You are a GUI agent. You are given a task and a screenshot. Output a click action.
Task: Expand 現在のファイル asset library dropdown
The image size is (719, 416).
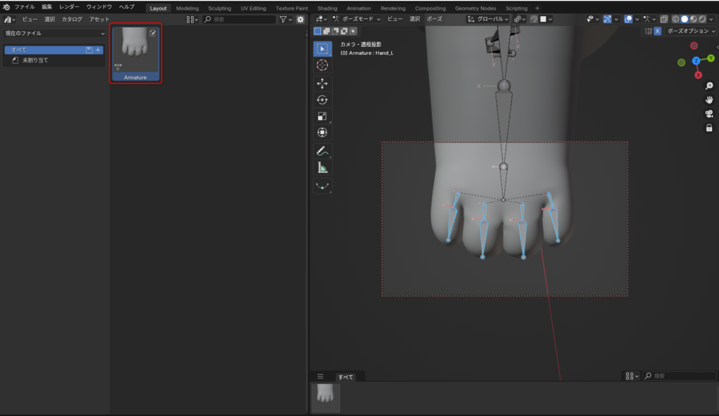[55, 33]
